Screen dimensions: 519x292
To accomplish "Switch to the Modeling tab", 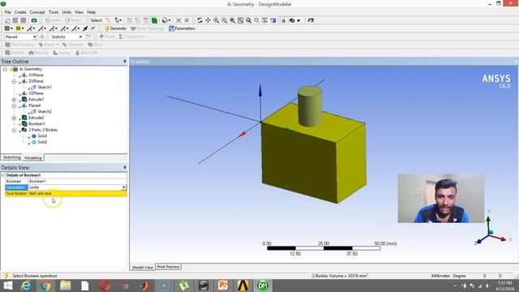I will click(33, 158).
